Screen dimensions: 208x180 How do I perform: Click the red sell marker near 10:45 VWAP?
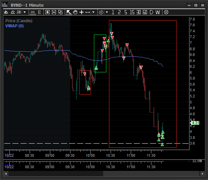point(124,58)
